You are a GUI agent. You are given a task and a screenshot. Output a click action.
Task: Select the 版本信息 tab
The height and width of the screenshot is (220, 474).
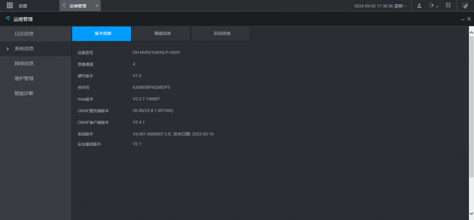coord(102,33)
